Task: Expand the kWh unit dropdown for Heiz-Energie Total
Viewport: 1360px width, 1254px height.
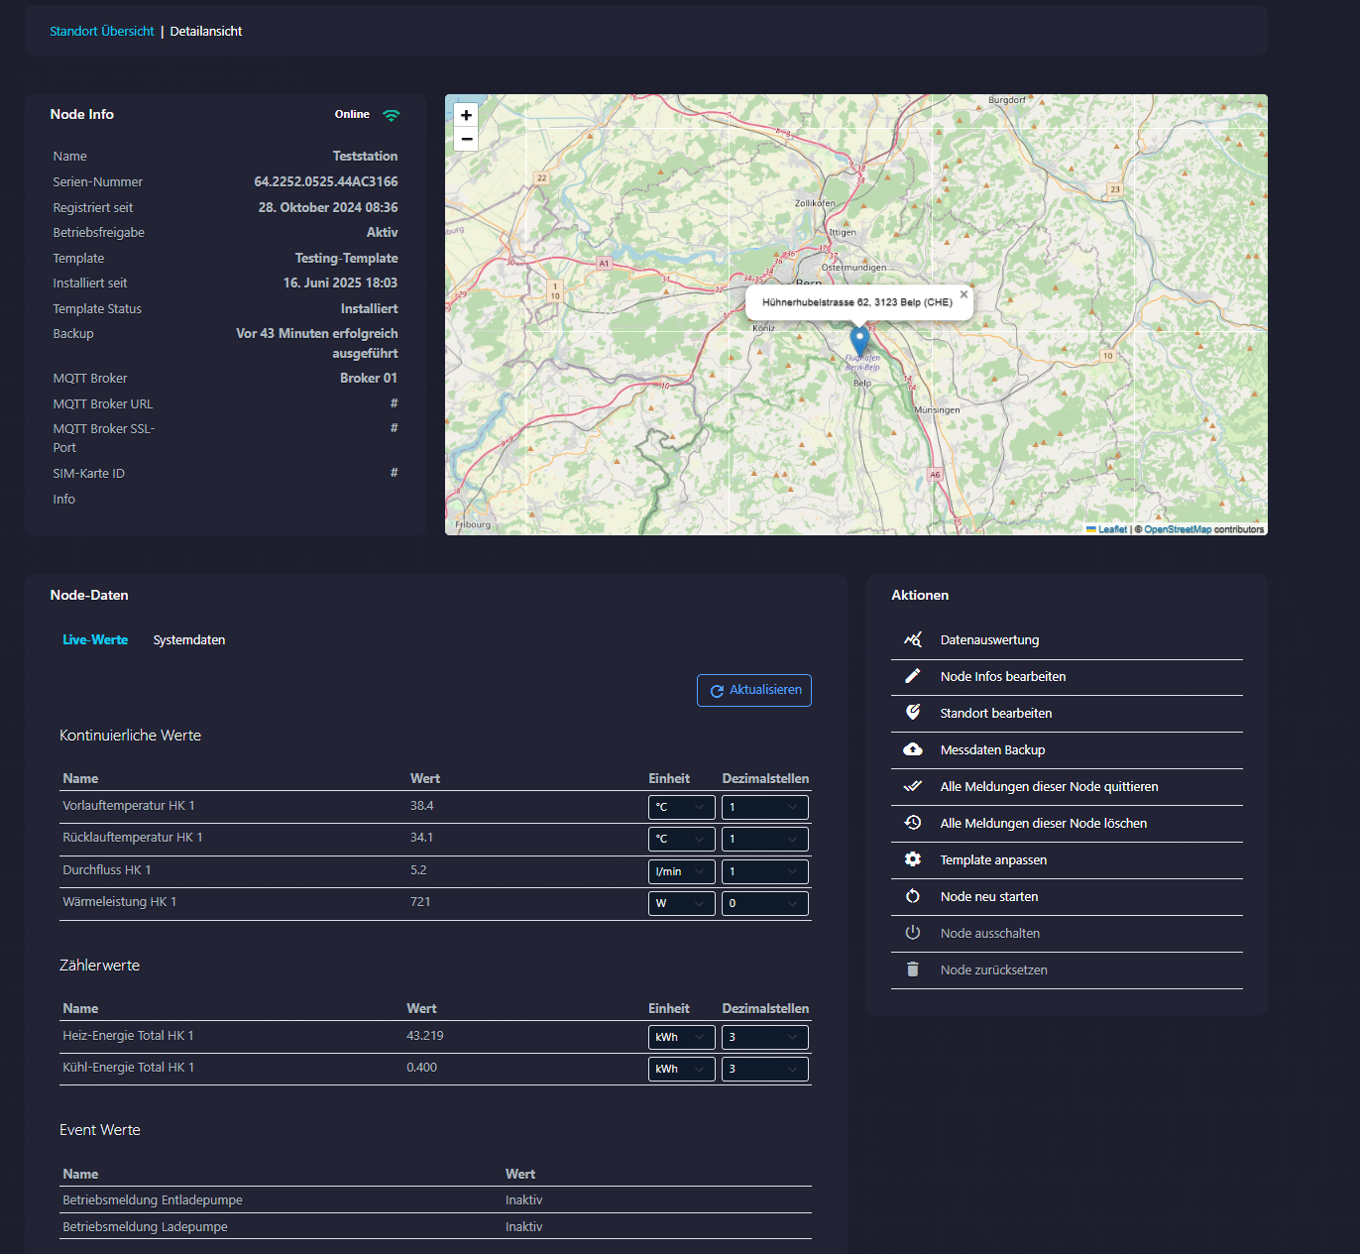Action: coord(681,1037)
